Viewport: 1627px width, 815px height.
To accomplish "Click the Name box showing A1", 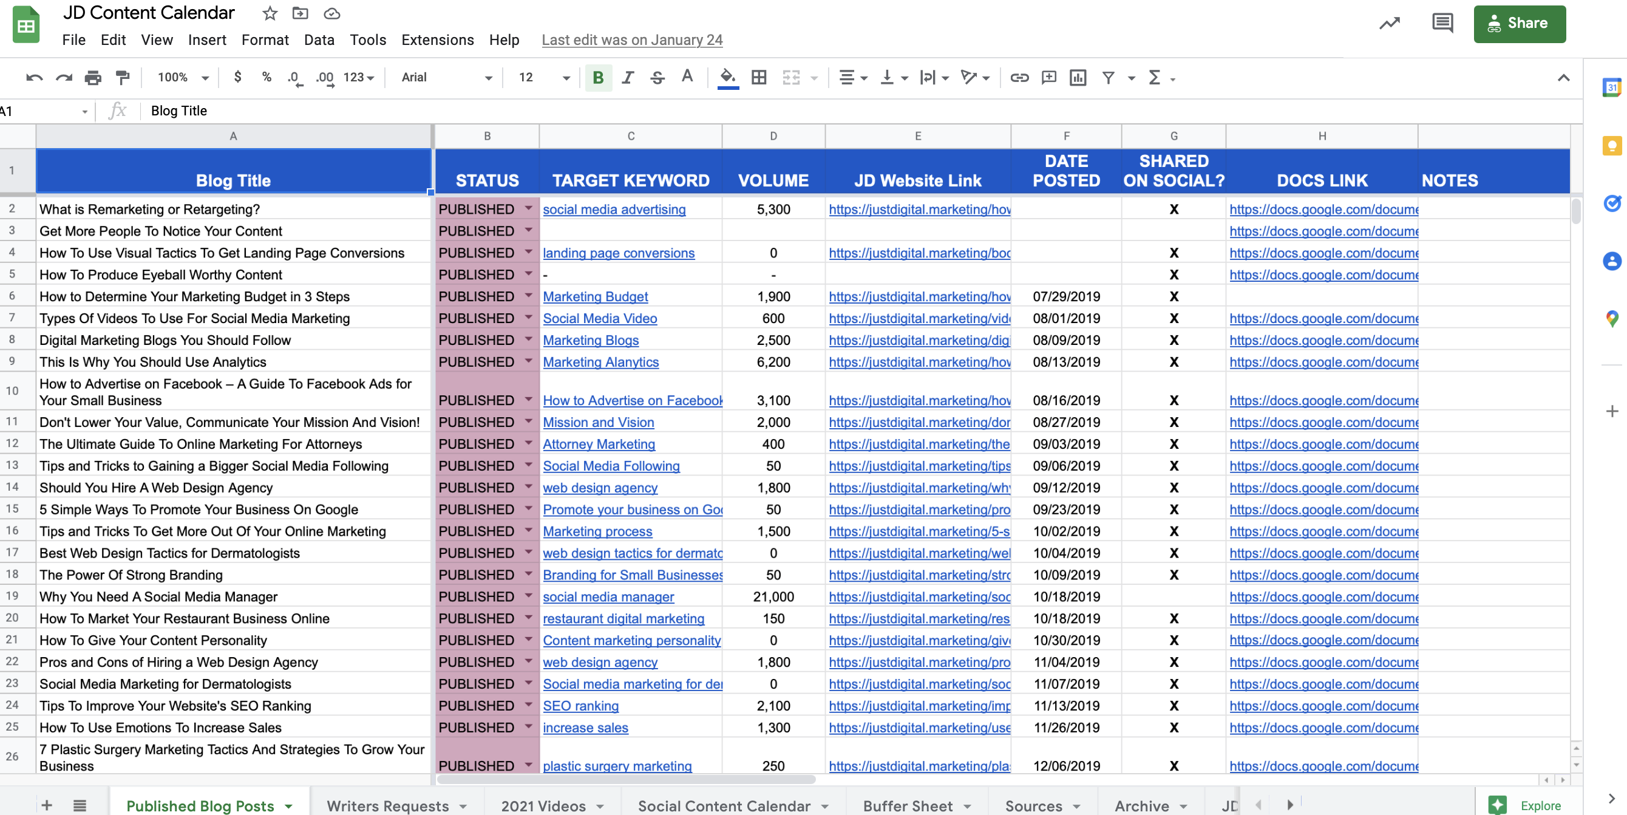I will 44,111.
